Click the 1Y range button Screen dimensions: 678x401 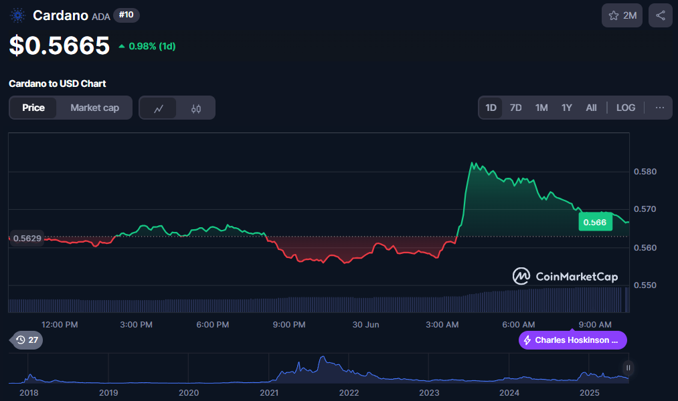[x=566, y=107]
